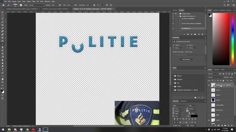Toggle the lock all icon in Layers panel
Viewport: 236px width, 132px height.
[x=223, y=81]
